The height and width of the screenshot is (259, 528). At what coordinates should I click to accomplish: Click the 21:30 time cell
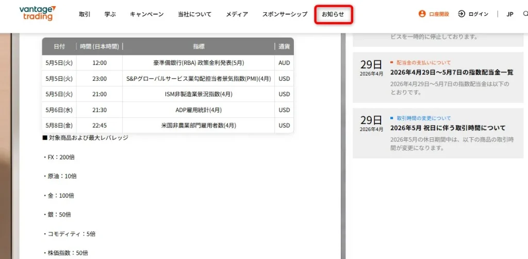100,109
